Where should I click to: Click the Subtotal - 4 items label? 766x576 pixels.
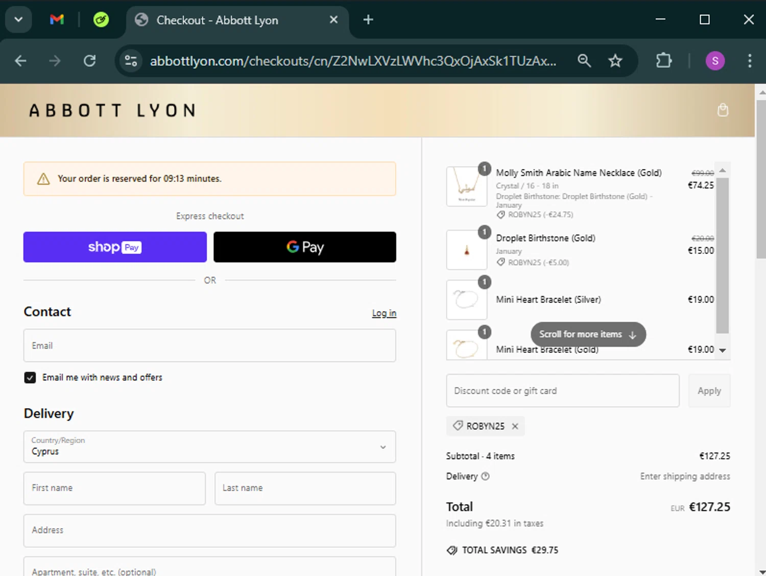(480, 456)
